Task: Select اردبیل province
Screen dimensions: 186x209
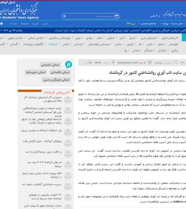Action: (x=132, y=38)
